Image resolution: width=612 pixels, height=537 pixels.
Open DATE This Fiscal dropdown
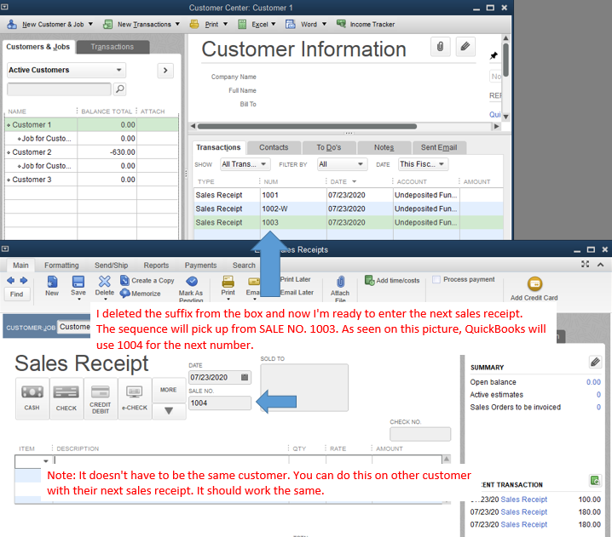pyautogui.click(x=423, y=164)
